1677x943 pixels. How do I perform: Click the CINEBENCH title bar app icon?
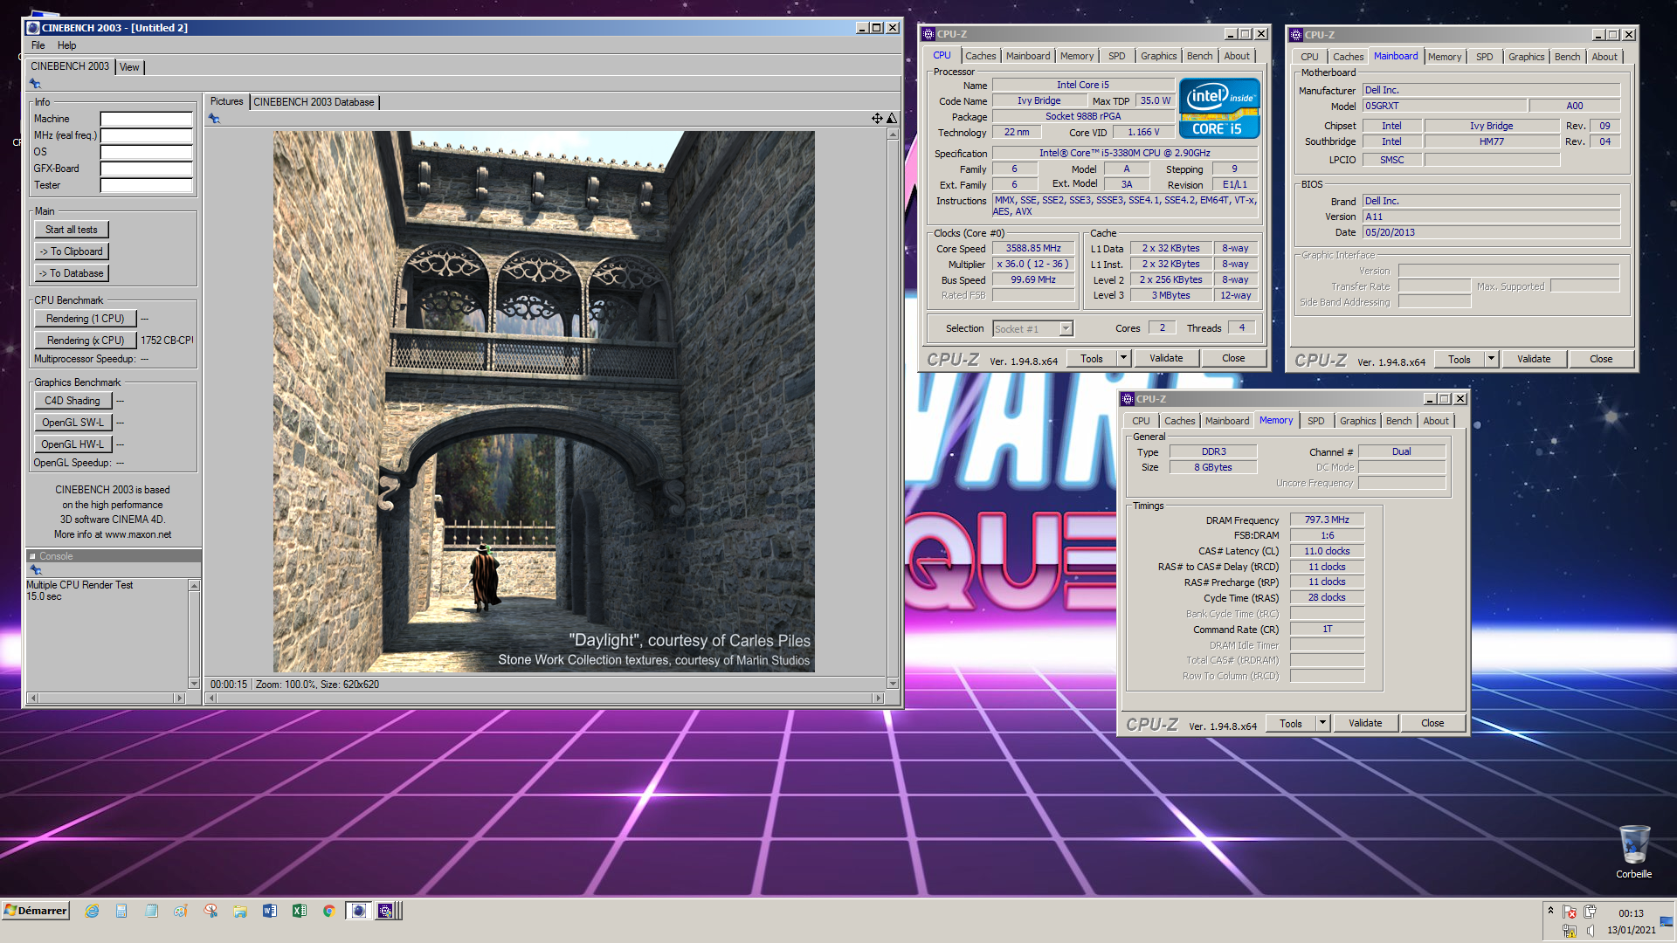click(x=33, y=28)
